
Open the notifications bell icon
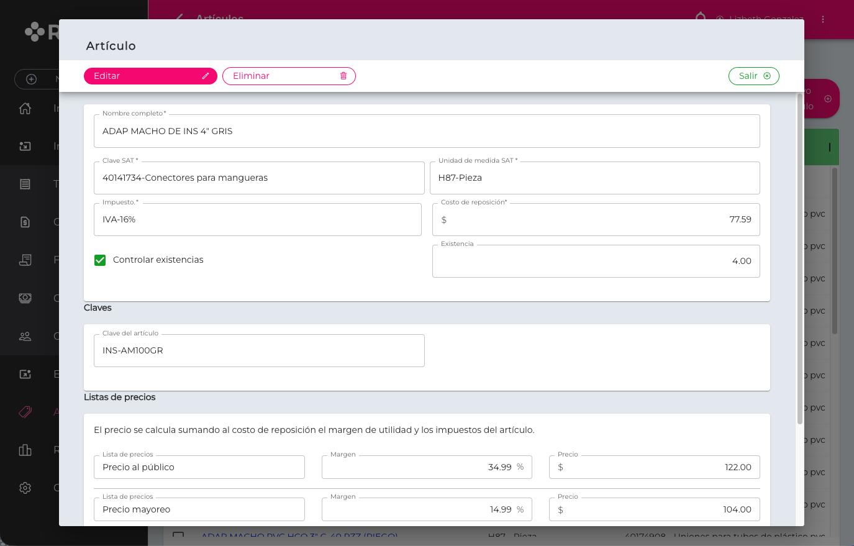(x=700, y=19)
